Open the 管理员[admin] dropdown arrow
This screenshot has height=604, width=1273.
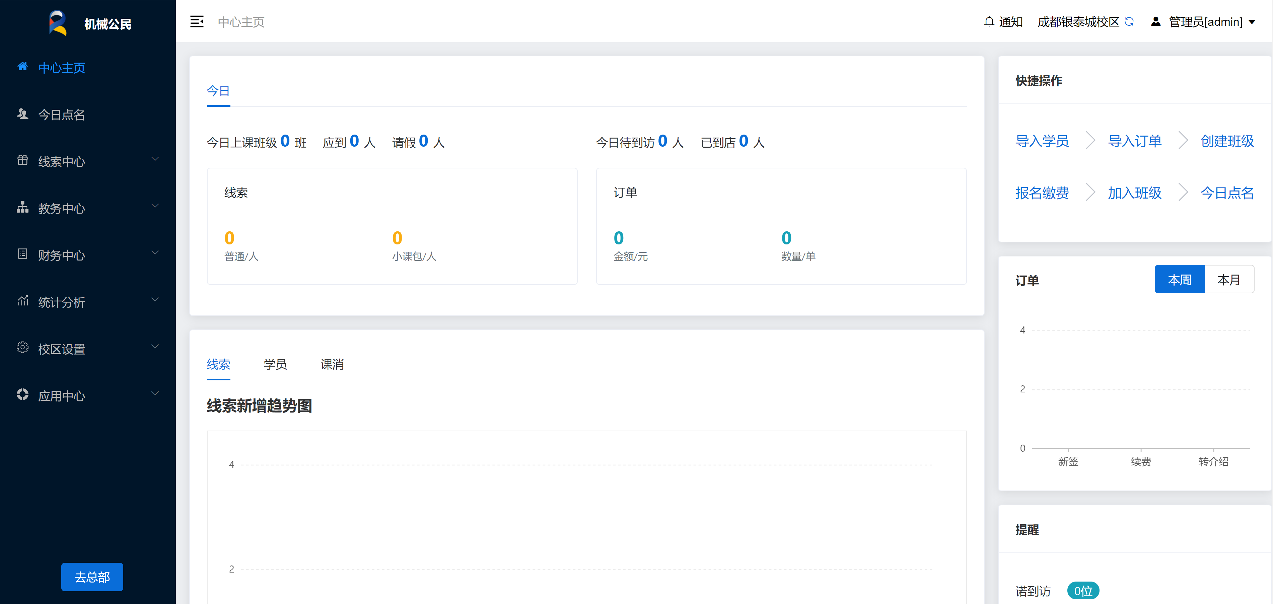pyautogui.click(x=1252, y=22)
